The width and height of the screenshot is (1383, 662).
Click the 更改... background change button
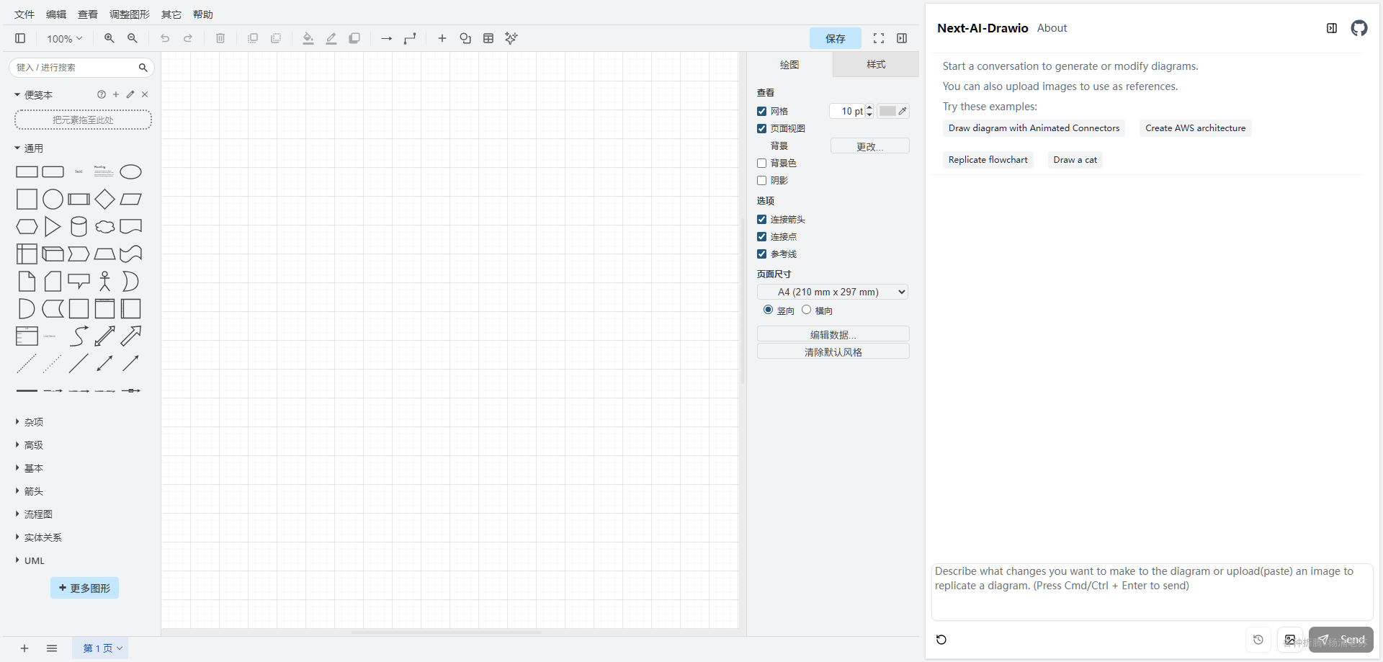pyautogui.click(x=869, y=146)
